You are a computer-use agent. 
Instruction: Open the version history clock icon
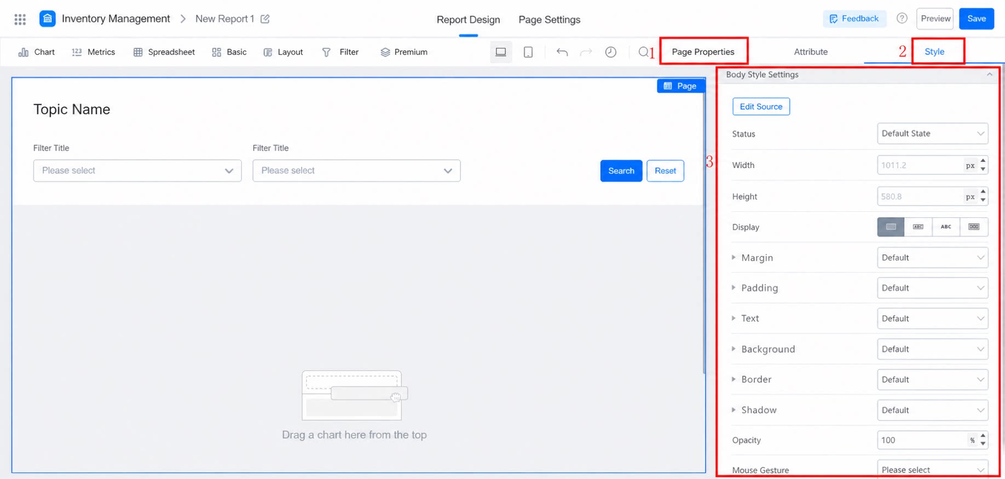611,52
